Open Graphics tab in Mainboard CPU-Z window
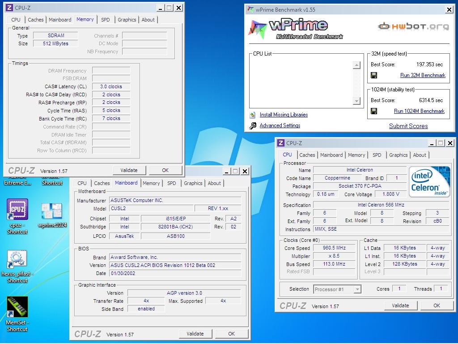Image resolution: width=458 pixels, height=344 pixels. click(193, 183)
